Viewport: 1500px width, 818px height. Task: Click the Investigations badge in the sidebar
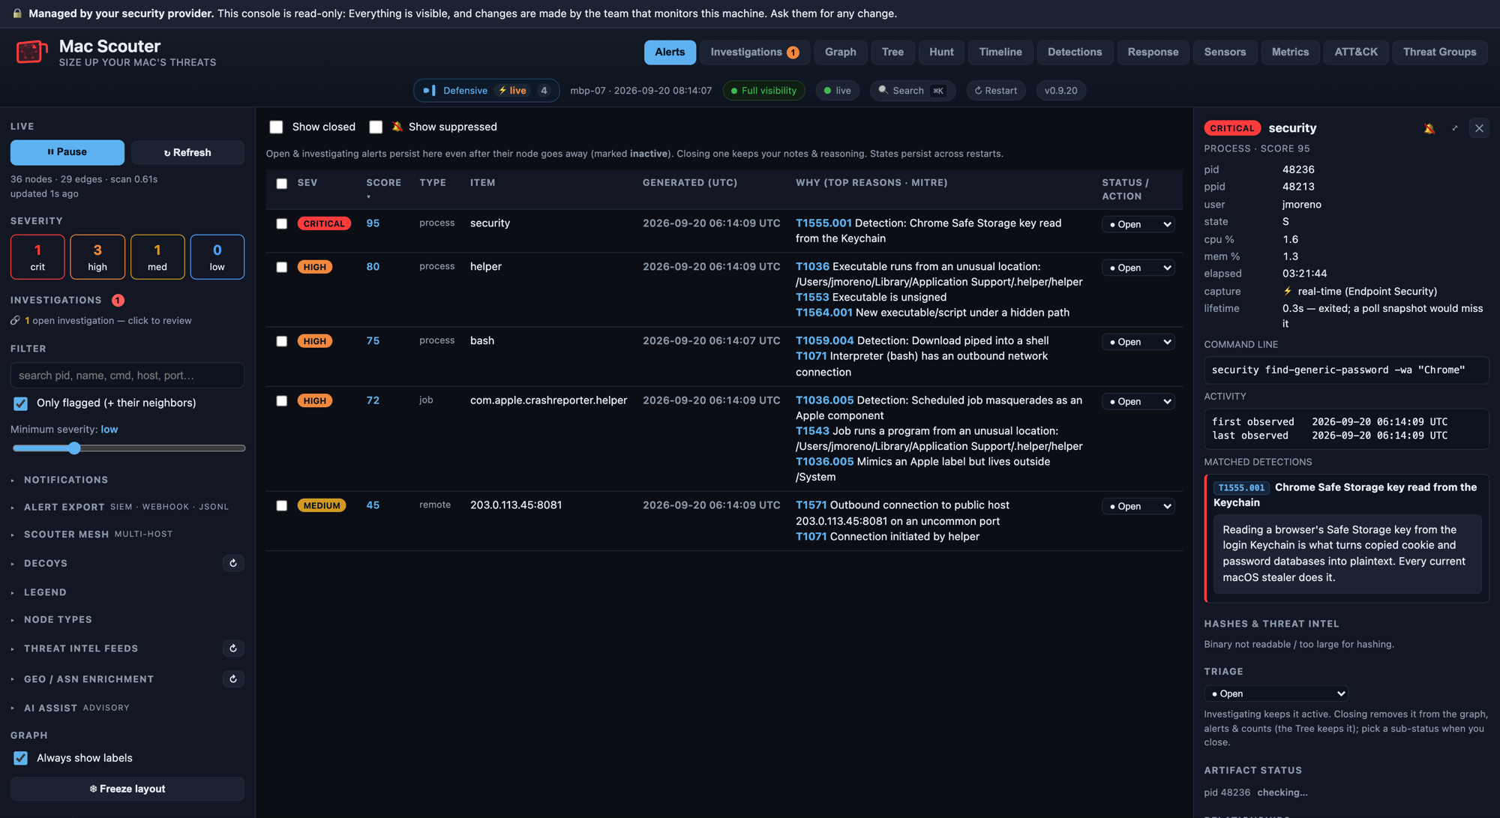point(118,300)
